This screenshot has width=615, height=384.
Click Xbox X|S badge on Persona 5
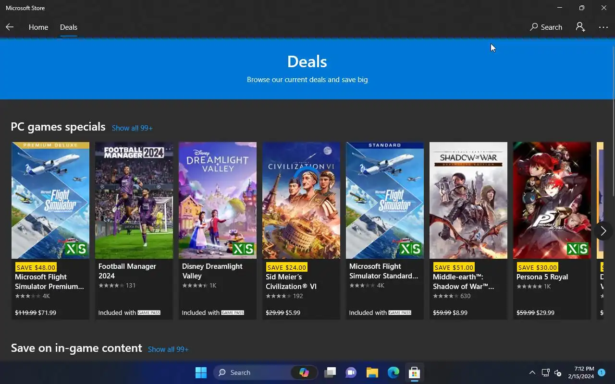point(577,249)
